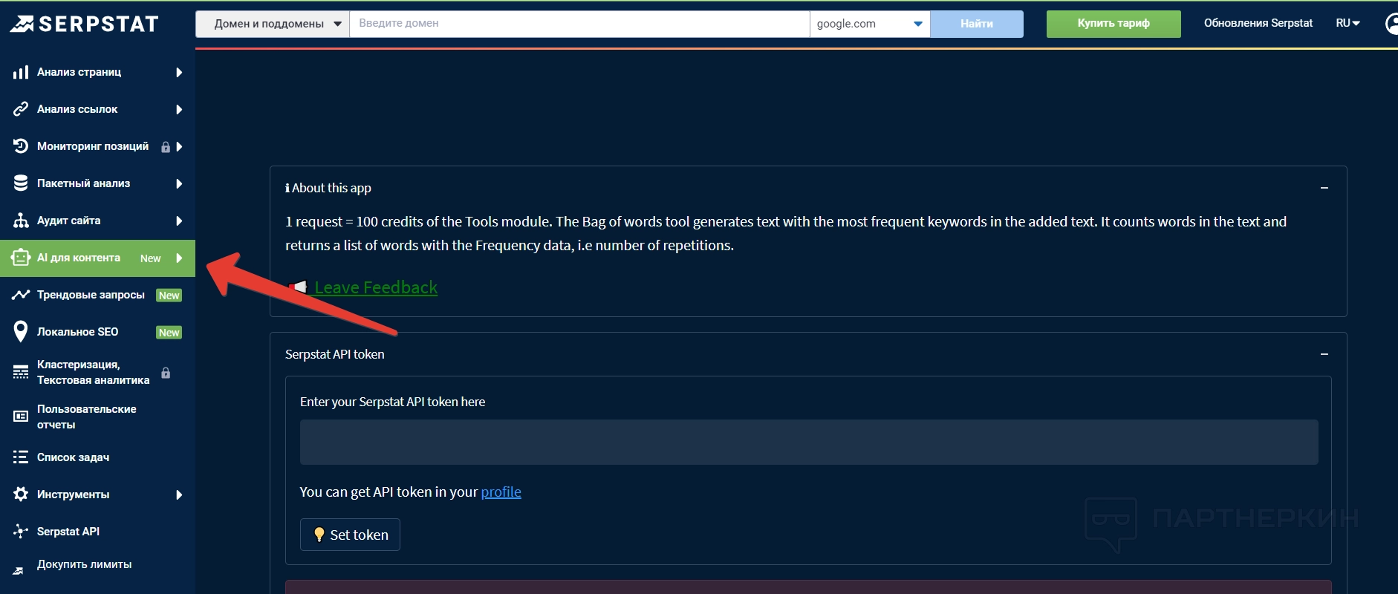Viewport: 1398px width, 594px height.
Task: Expand the Мониторинг позиций submenu arrow
Action: click(179, 146)
